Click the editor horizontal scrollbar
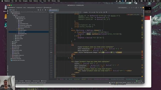 point(103,77)
